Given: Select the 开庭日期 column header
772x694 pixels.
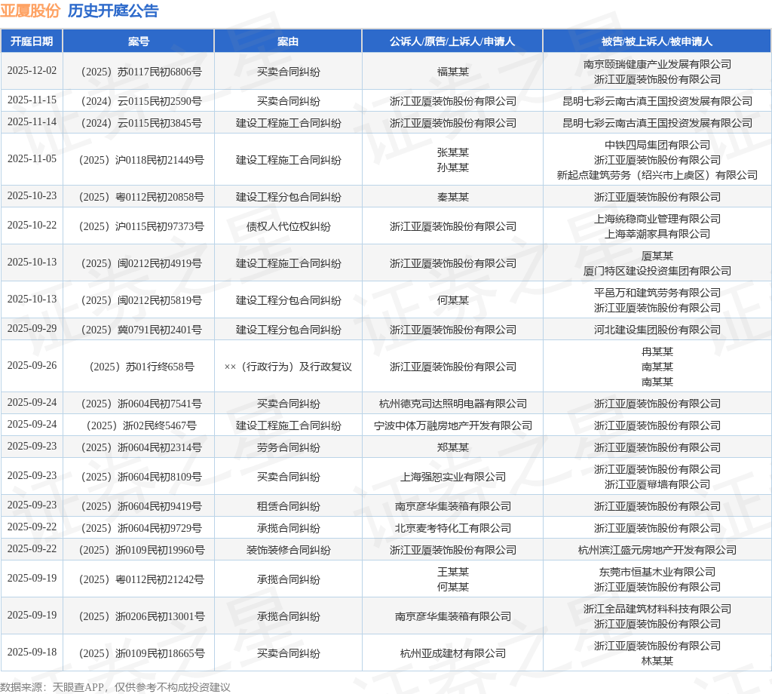Looking at the screenshot, I should point(32,41).
